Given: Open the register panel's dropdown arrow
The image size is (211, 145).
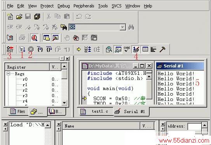Looking at the screenshot, I should [x=62, y=58].
